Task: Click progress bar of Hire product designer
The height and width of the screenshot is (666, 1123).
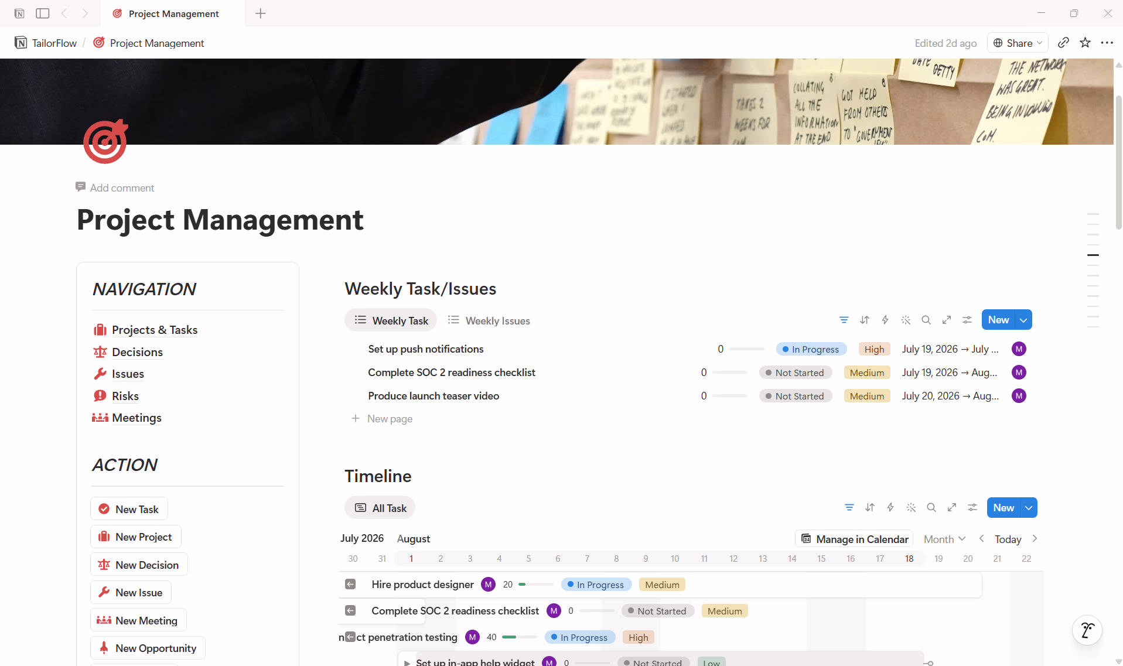Action: 536,585
